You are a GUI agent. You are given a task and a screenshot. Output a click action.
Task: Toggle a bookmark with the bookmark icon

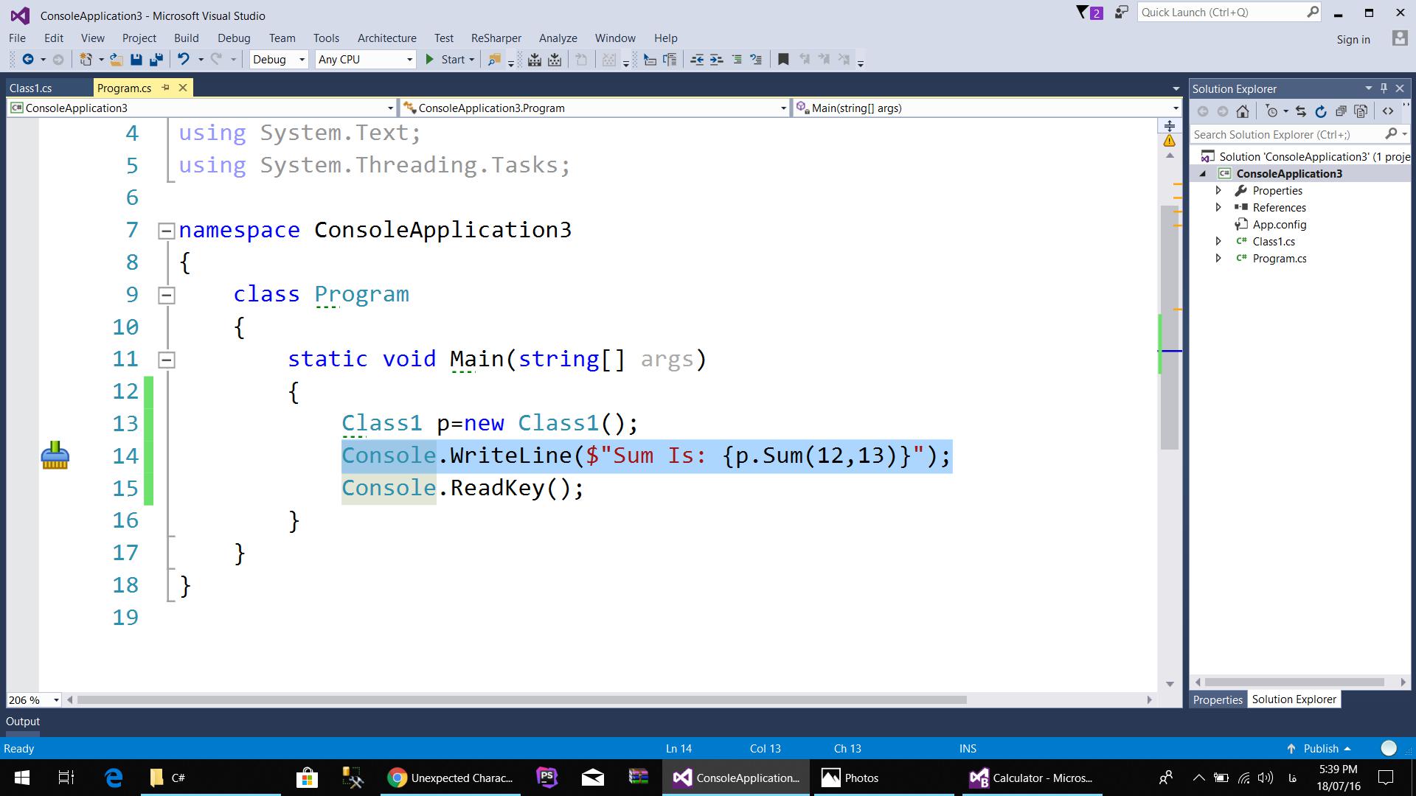tap(783, 60)
